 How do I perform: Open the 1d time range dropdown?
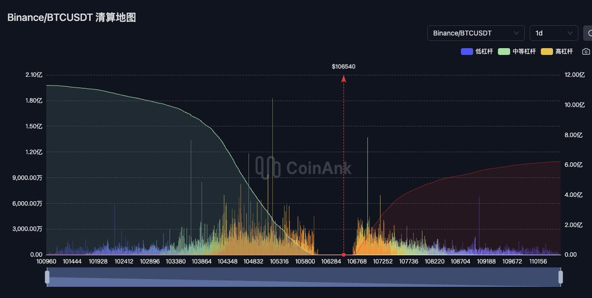pos(554,33)
